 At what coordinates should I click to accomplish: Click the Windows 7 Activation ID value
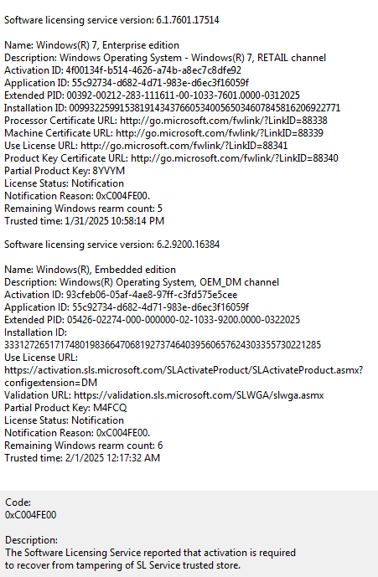click(x=153, y=70)
